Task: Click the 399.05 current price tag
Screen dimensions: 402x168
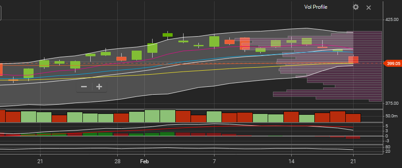Action: [x=392, y=63]
